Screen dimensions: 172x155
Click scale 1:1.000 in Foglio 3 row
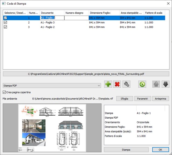[149, 22]
